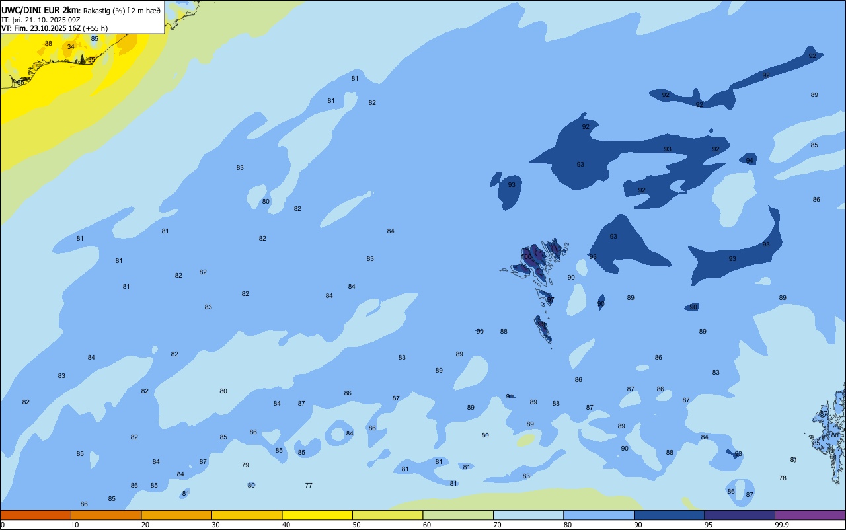This screenshot has height=530, width=846.
Task: Click the 50–60 pale yellow legend swatch
Action: pos(387,515)
